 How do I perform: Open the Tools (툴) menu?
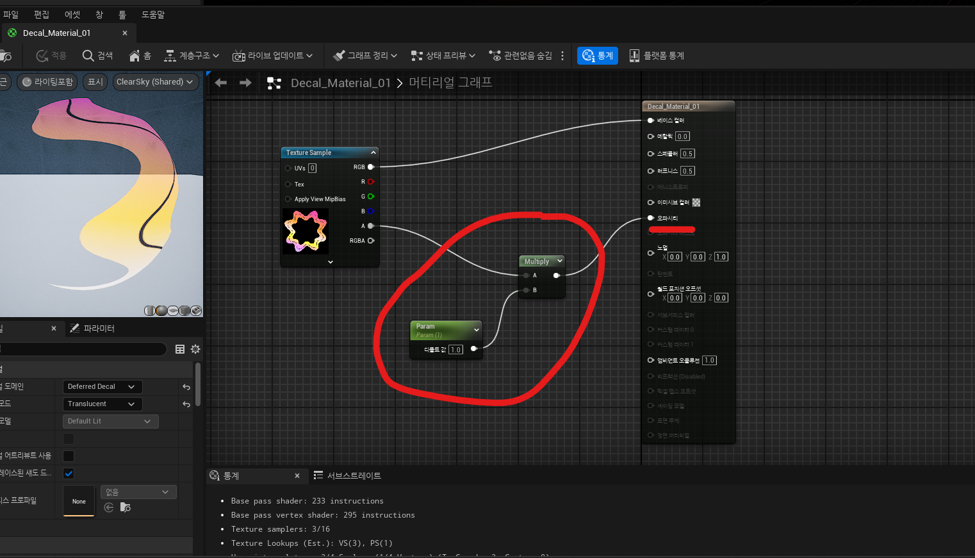122,14
